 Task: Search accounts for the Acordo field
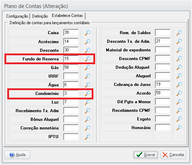(179, 93)
